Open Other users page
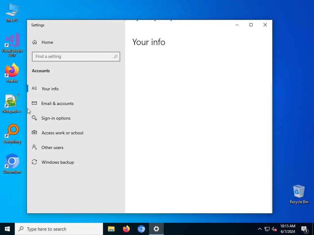The image size is (314, 235). coord(76,147)
